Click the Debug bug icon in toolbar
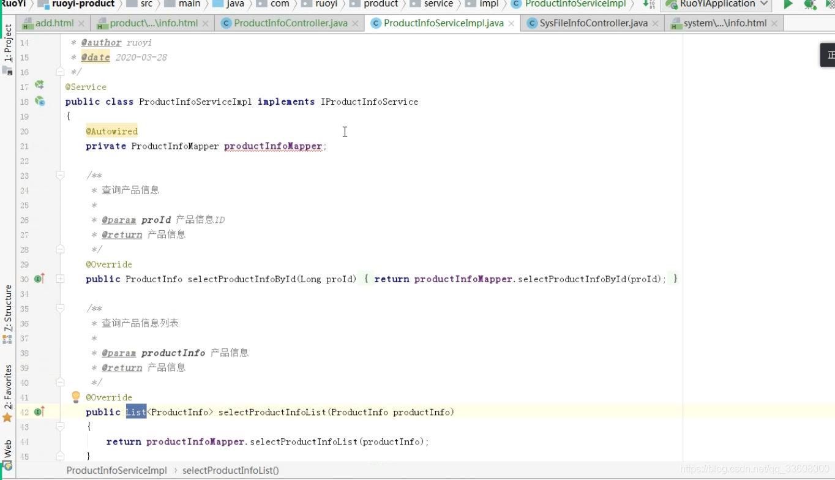 810,4
